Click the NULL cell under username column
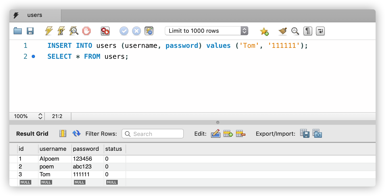 click(x=46, y=182)
